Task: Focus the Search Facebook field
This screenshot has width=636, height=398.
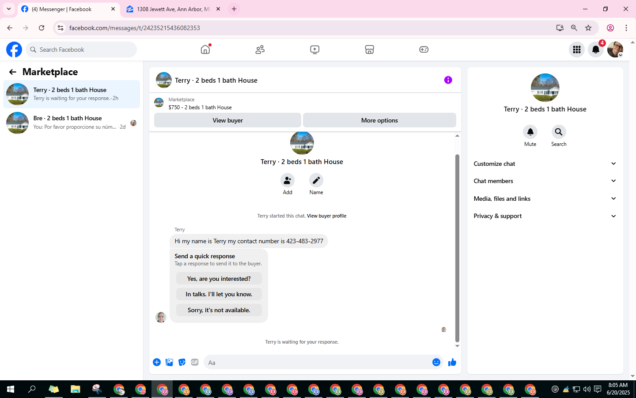Action: pos(81,50)
